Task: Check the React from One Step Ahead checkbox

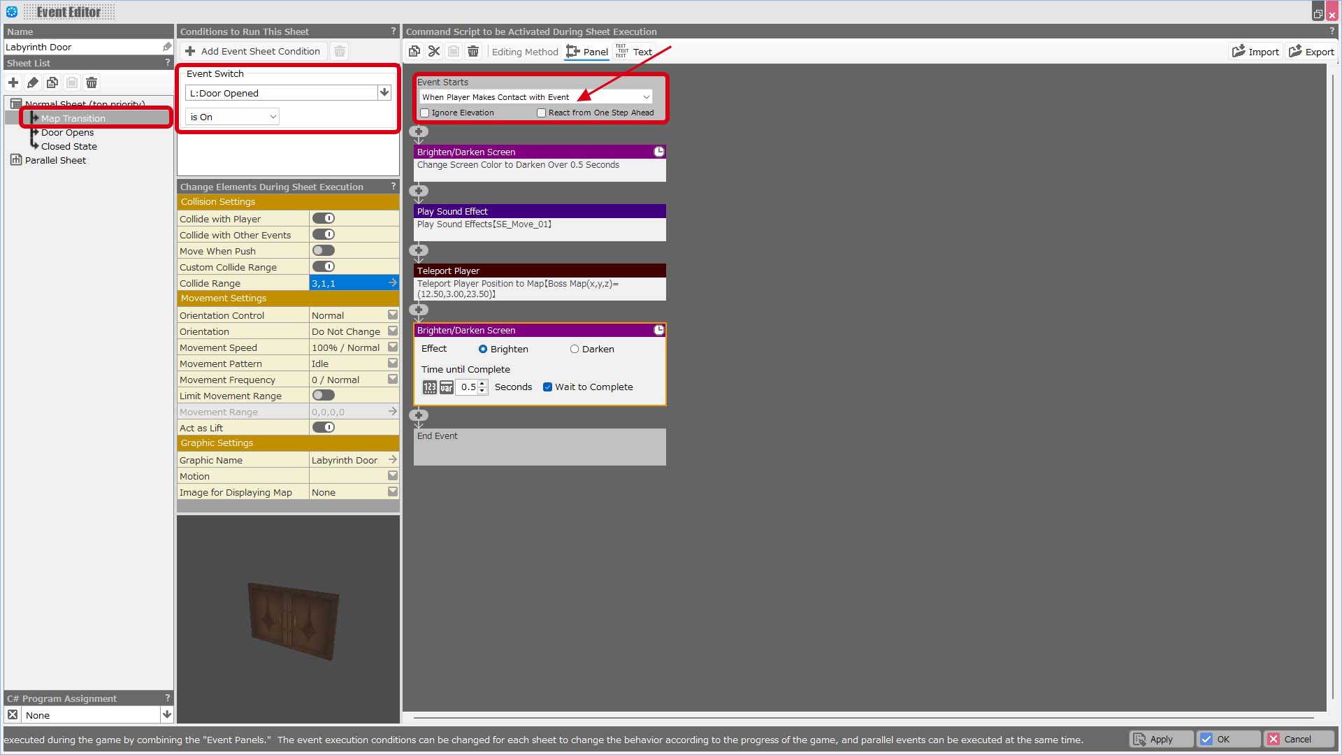Action: pos(541,113)
